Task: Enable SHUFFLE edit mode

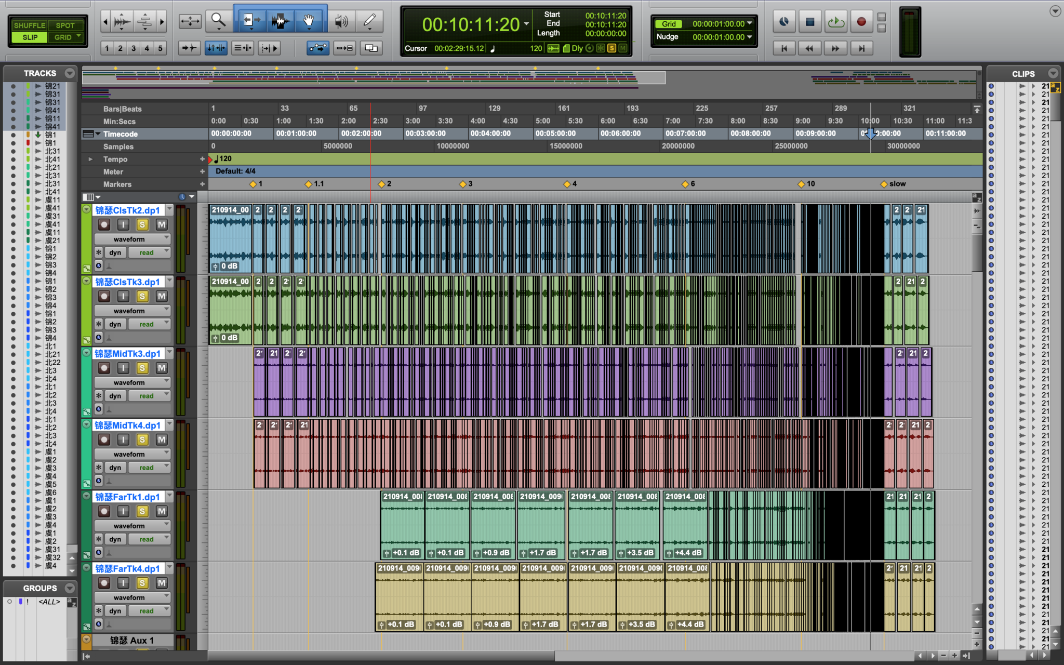Action: (x=29, y=25)
